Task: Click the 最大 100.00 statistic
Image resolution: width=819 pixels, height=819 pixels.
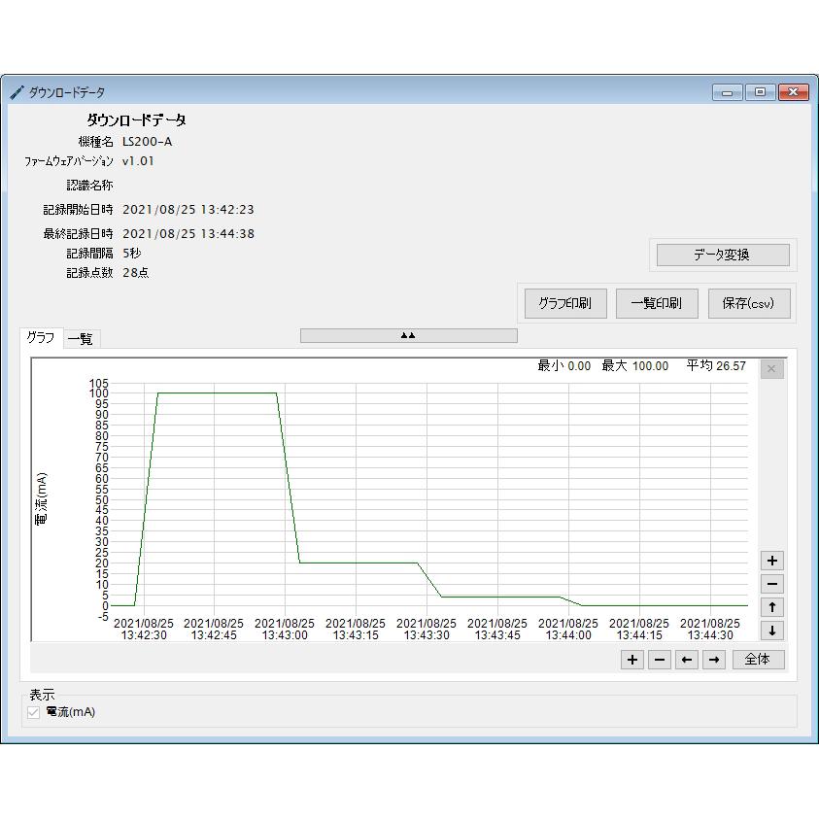Action: 635,366
